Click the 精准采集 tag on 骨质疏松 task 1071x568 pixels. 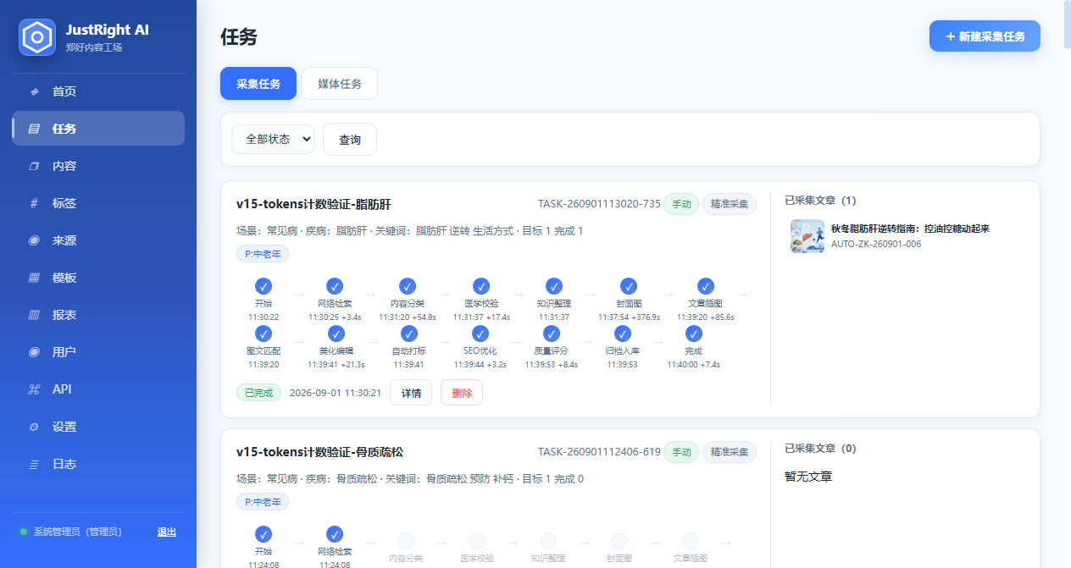(730, 452)
